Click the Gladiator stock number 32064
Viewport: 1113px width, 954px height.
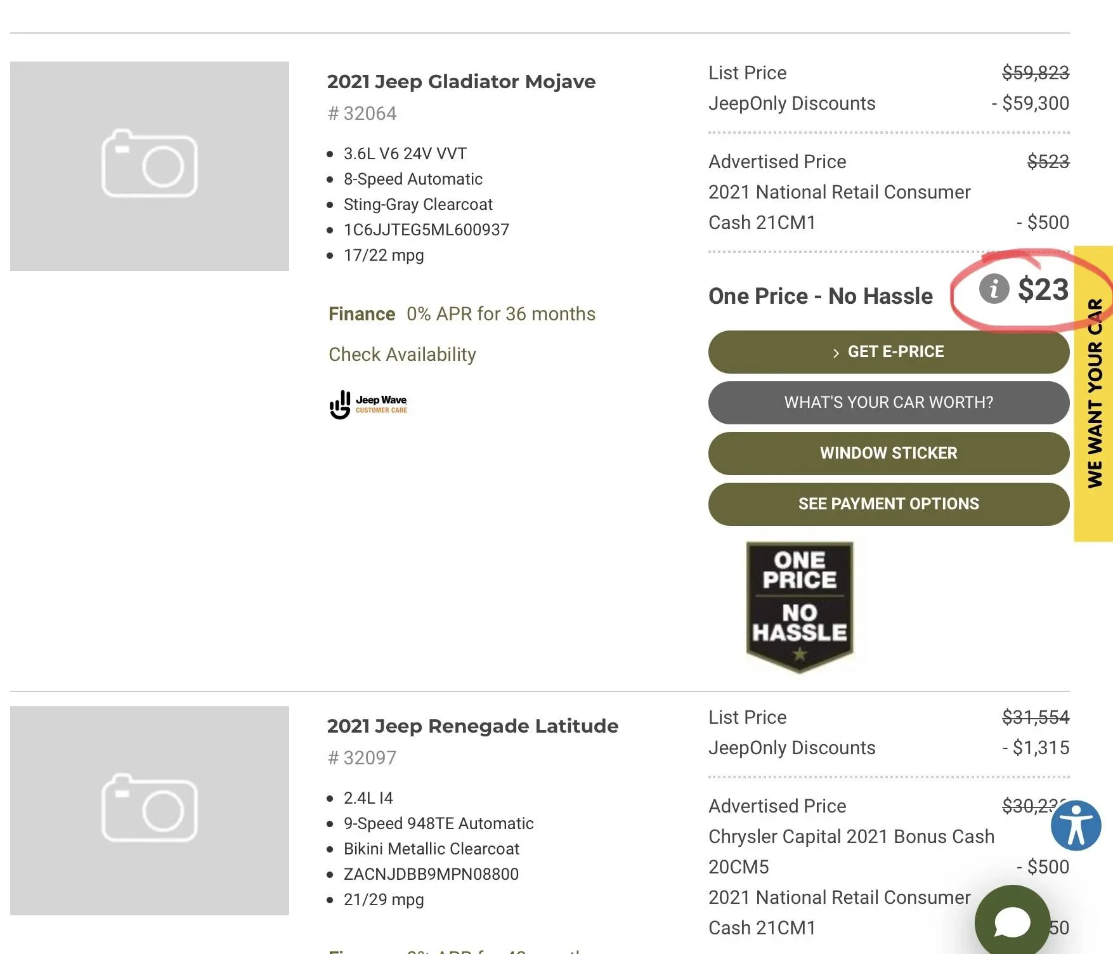click(x=362, y=114)
